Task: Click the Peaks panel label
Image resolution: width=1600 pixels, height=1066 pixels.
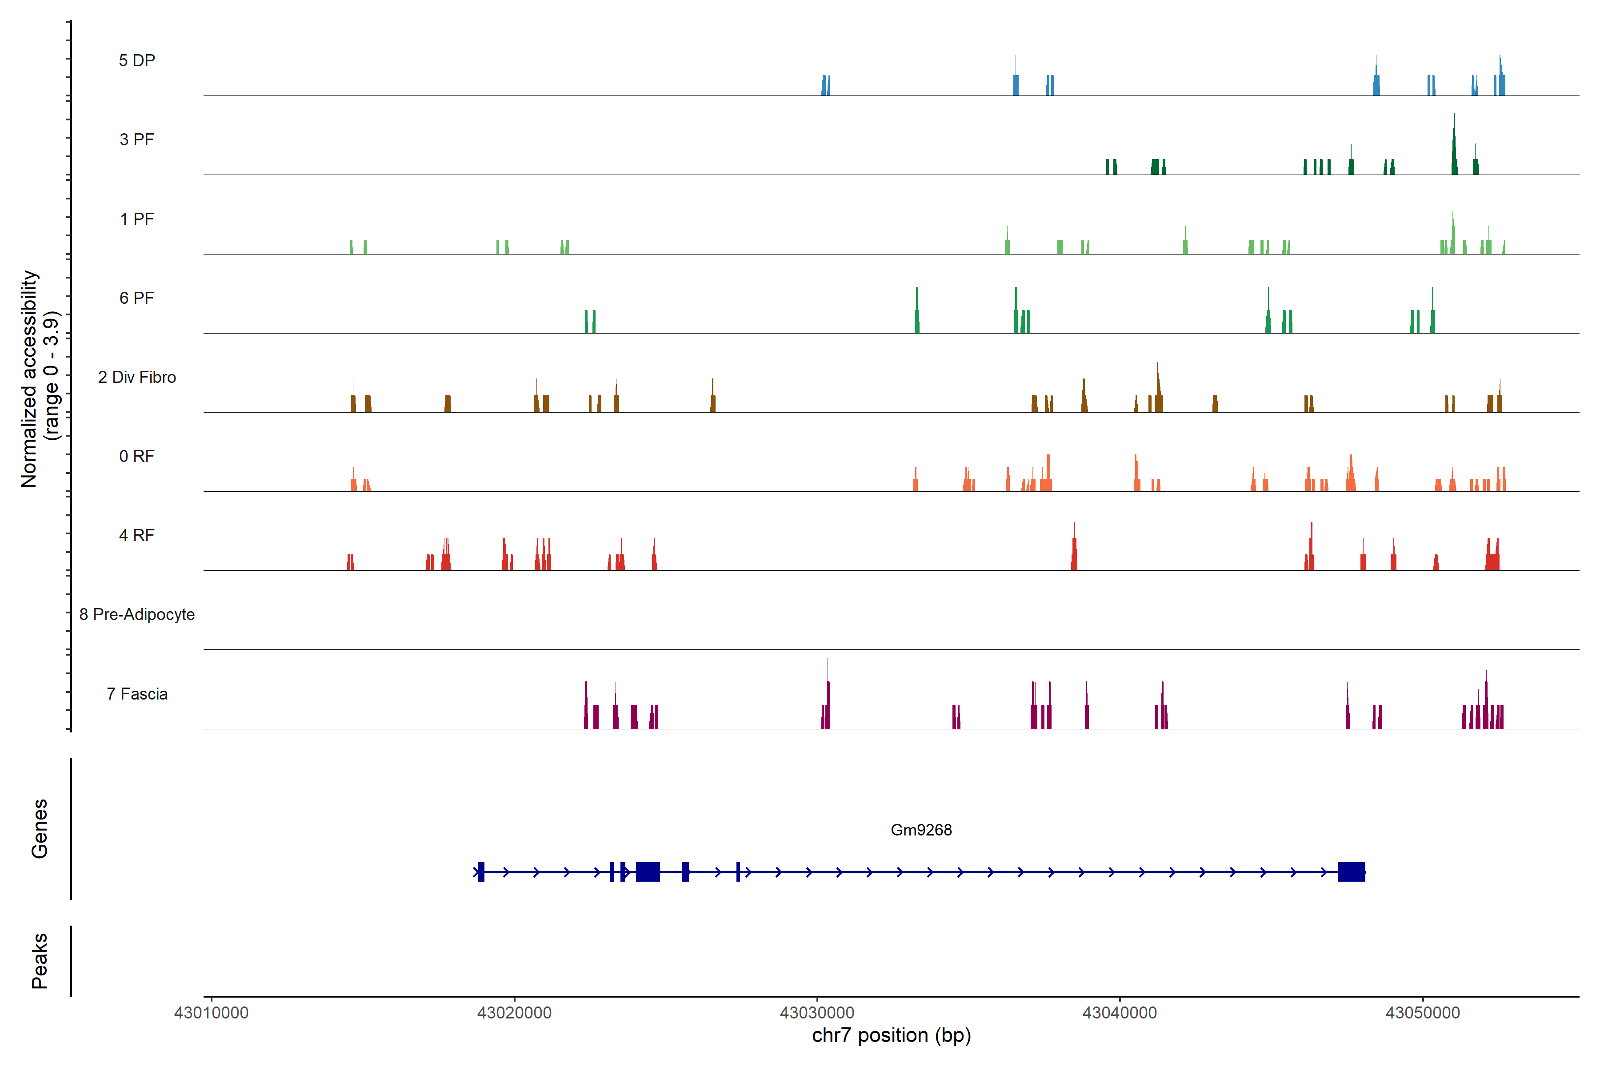Action: click(40, 960)
